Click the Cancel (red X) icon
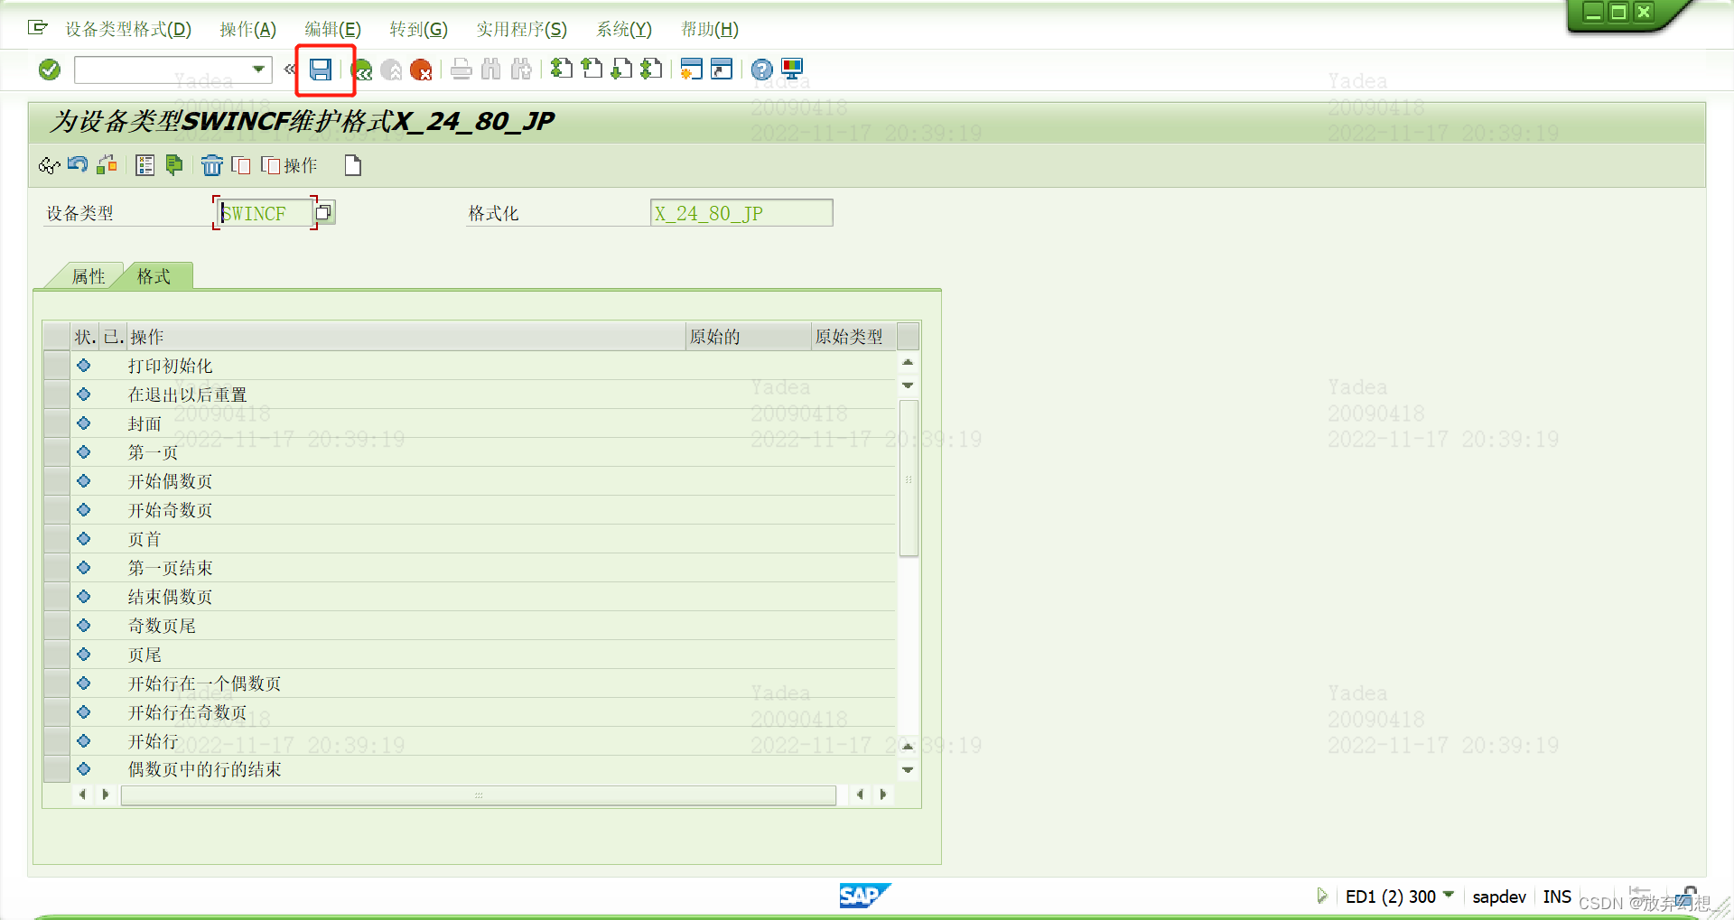 click(421, 70)
